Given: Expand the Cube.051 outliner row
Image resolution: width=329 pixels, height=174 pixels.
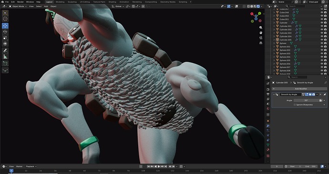Looking at the screenshot, I should 274,19.
